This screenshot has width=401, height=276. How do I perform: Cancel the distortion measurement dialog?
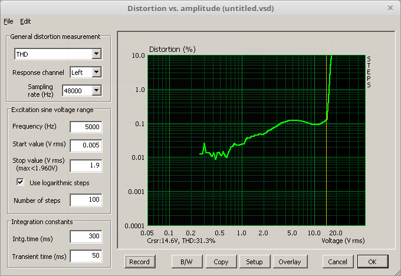click(337, 261)
